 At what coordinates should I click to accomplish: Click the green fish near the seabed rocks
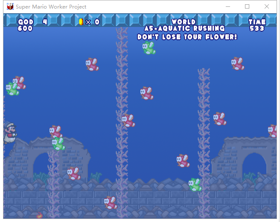click(x=195, y=185)
